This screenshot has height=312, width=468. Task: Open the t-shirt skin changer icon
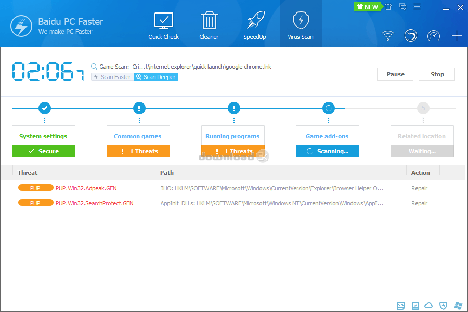point(388,7)
